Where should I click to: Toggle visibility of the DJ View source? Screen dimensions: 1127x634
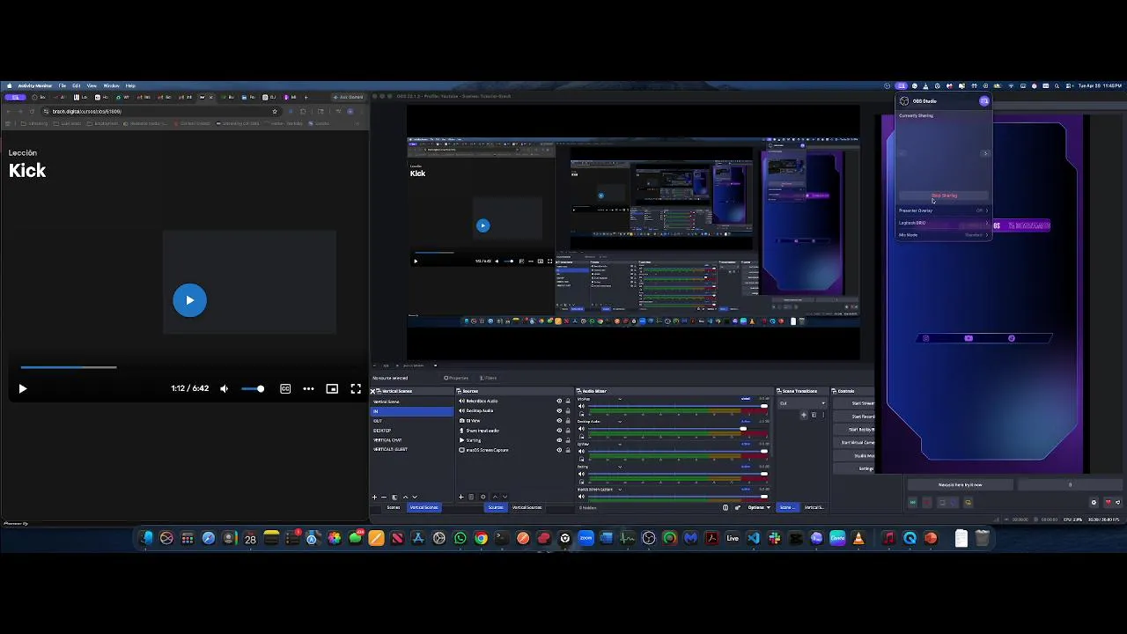559,420
